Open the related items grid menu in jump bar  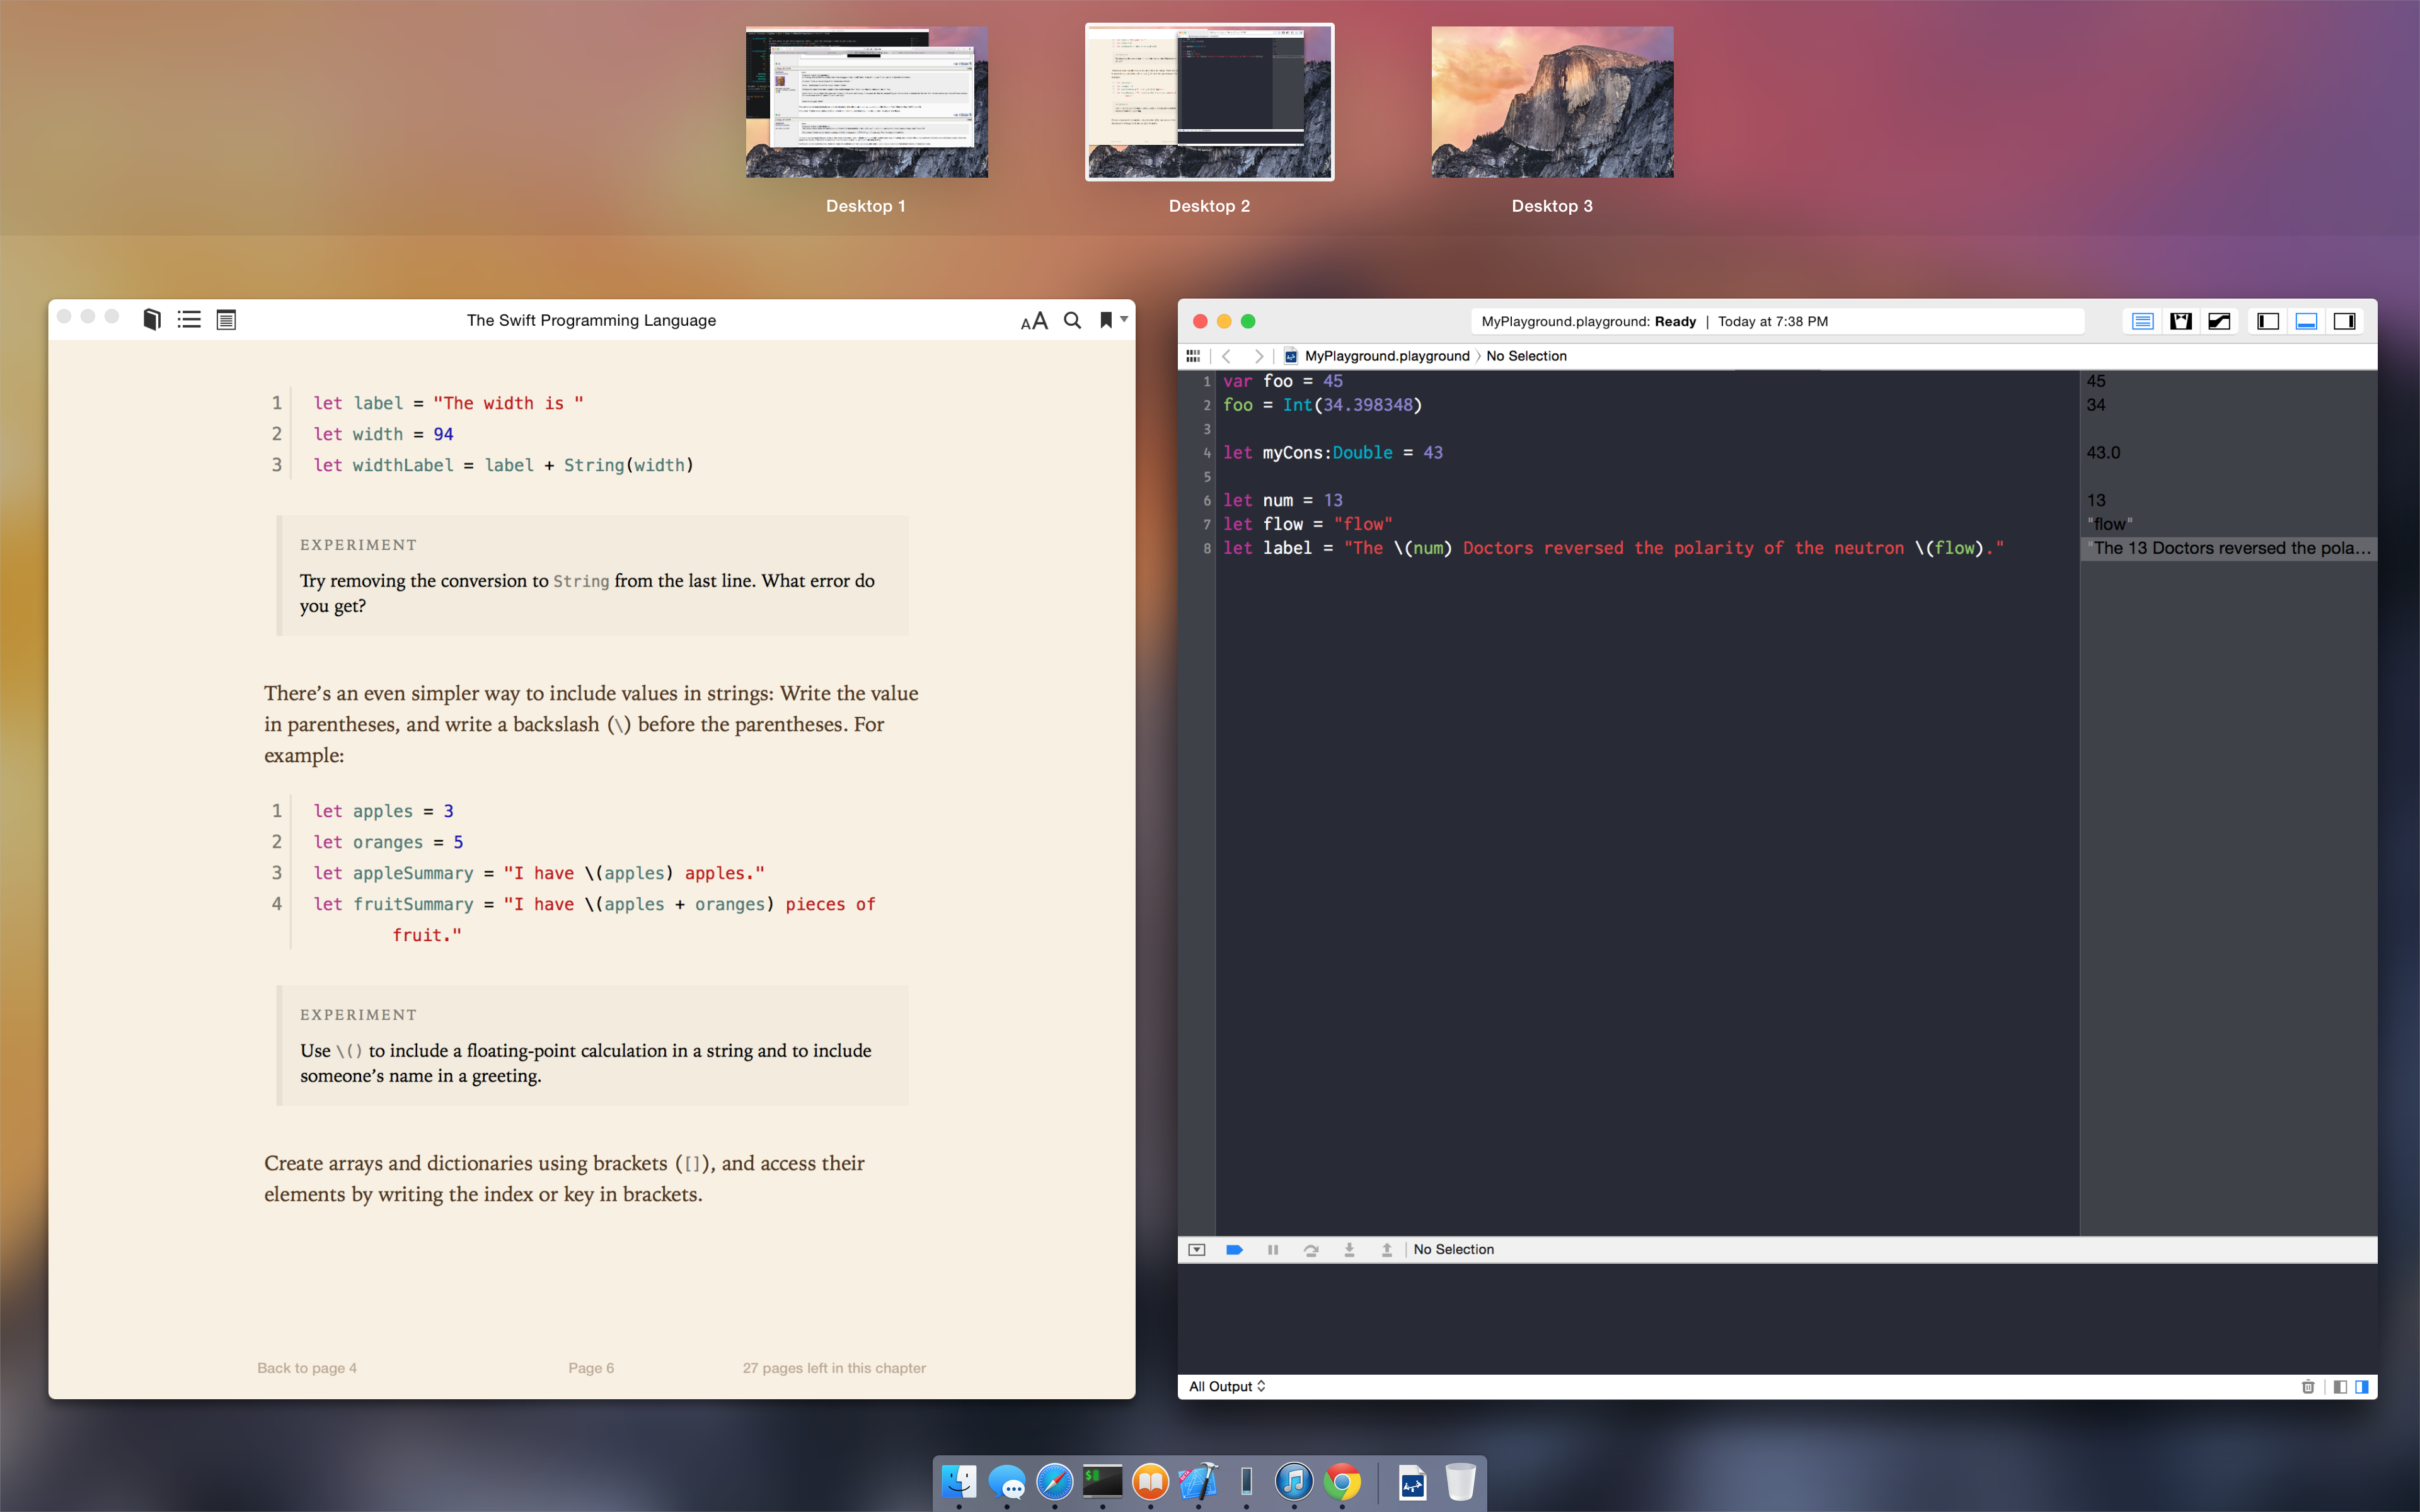pos(1193,356)
